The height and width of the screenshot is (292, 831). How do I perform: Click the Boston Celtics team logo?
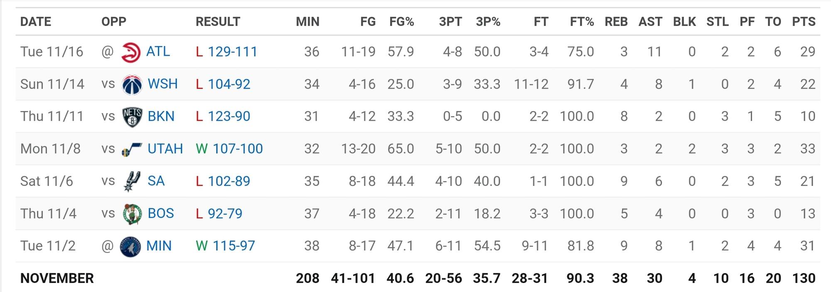click(132, 214)
